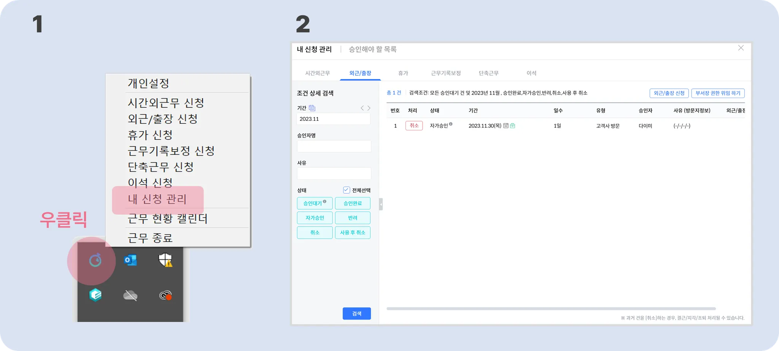Click the red 취소 button in row 1
This screenshot has width=779, height=351.
point(414,125)
